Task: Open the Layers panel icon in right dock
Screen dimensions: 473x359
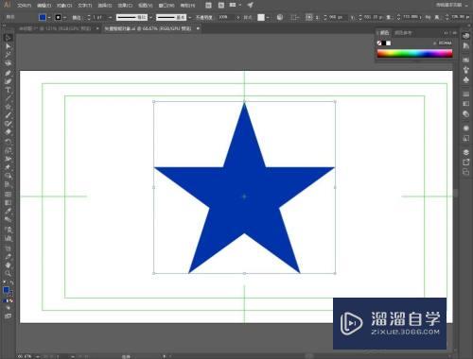Action: (x=466, y=152)
